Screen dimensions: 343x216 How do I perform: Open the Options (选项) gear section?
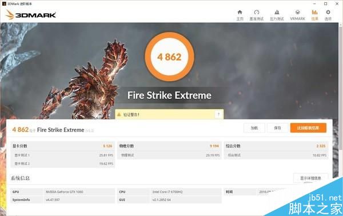(328, 15)
